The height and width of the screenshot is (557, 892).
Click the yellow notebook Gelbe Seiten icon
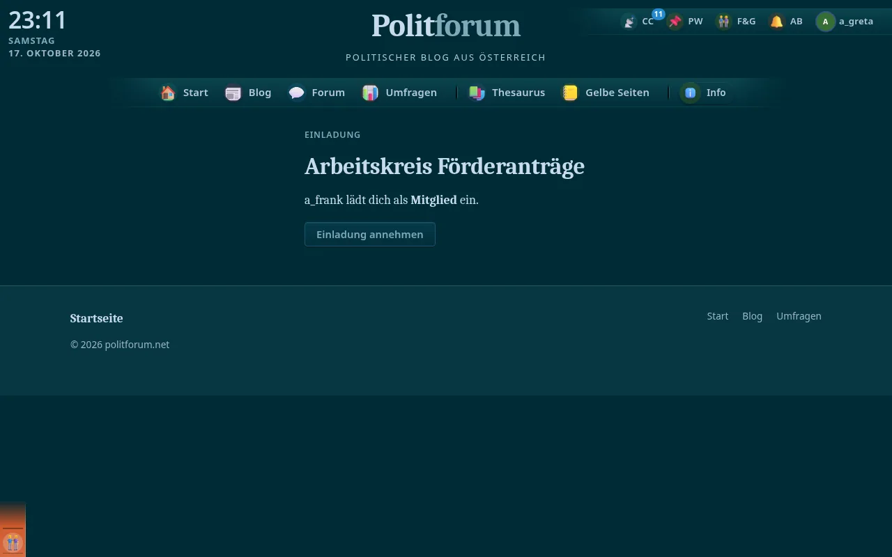[570, 93]
